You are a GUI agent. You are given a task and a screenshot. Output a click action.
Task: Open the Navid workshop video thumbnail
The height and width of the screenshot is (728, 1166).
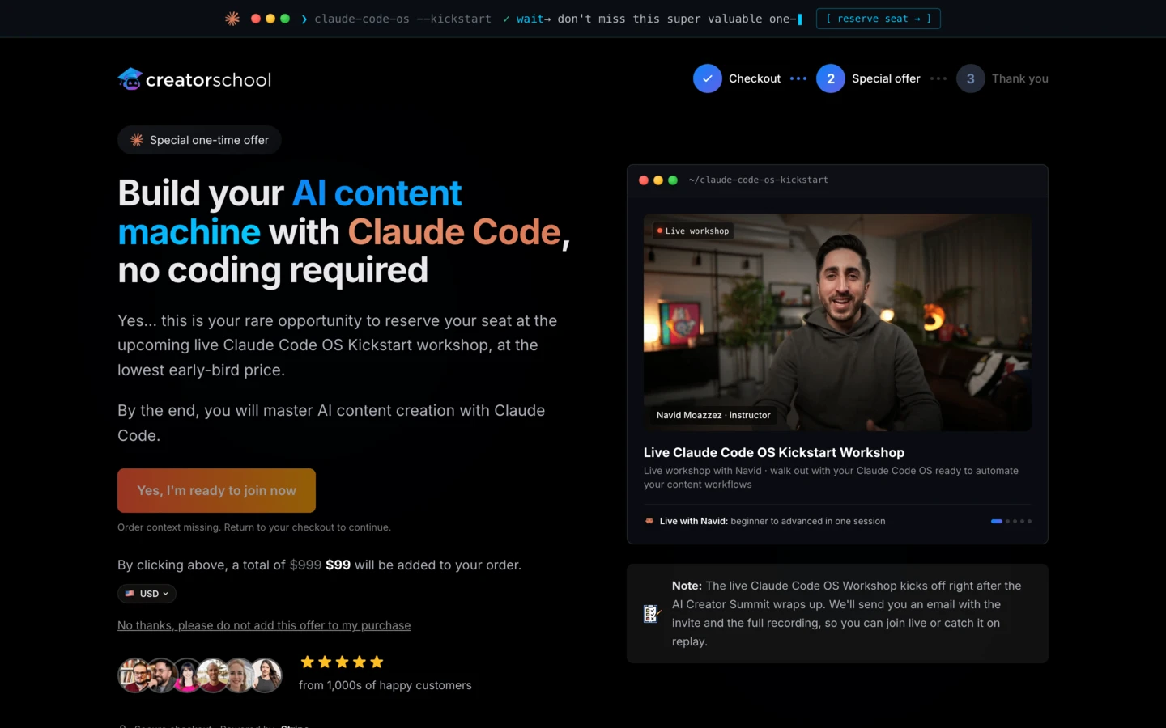837,322
